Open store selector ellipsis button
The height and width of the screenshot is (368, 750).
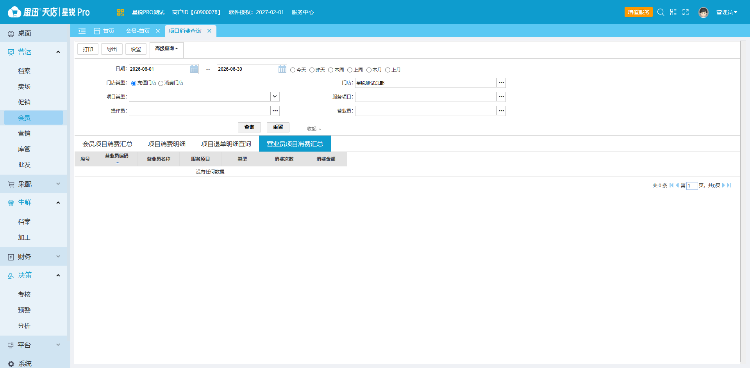pyautogui.click(x=501, y=83)
